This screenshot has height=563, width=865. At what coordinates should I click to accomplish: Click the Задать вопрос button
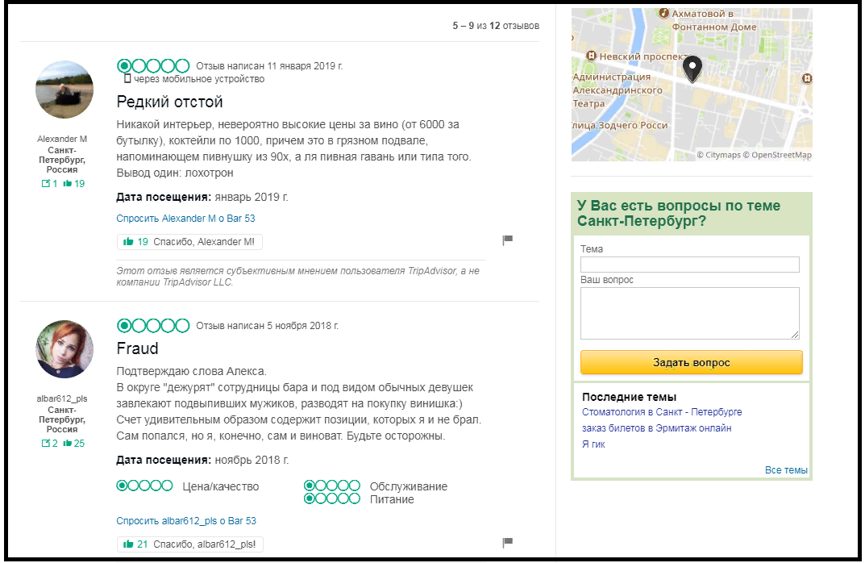tap(691, 363)
